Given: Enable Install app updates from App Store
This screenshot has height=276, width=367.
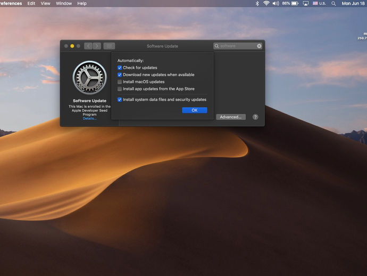Looking at the screenshot, I should point(120,89).
